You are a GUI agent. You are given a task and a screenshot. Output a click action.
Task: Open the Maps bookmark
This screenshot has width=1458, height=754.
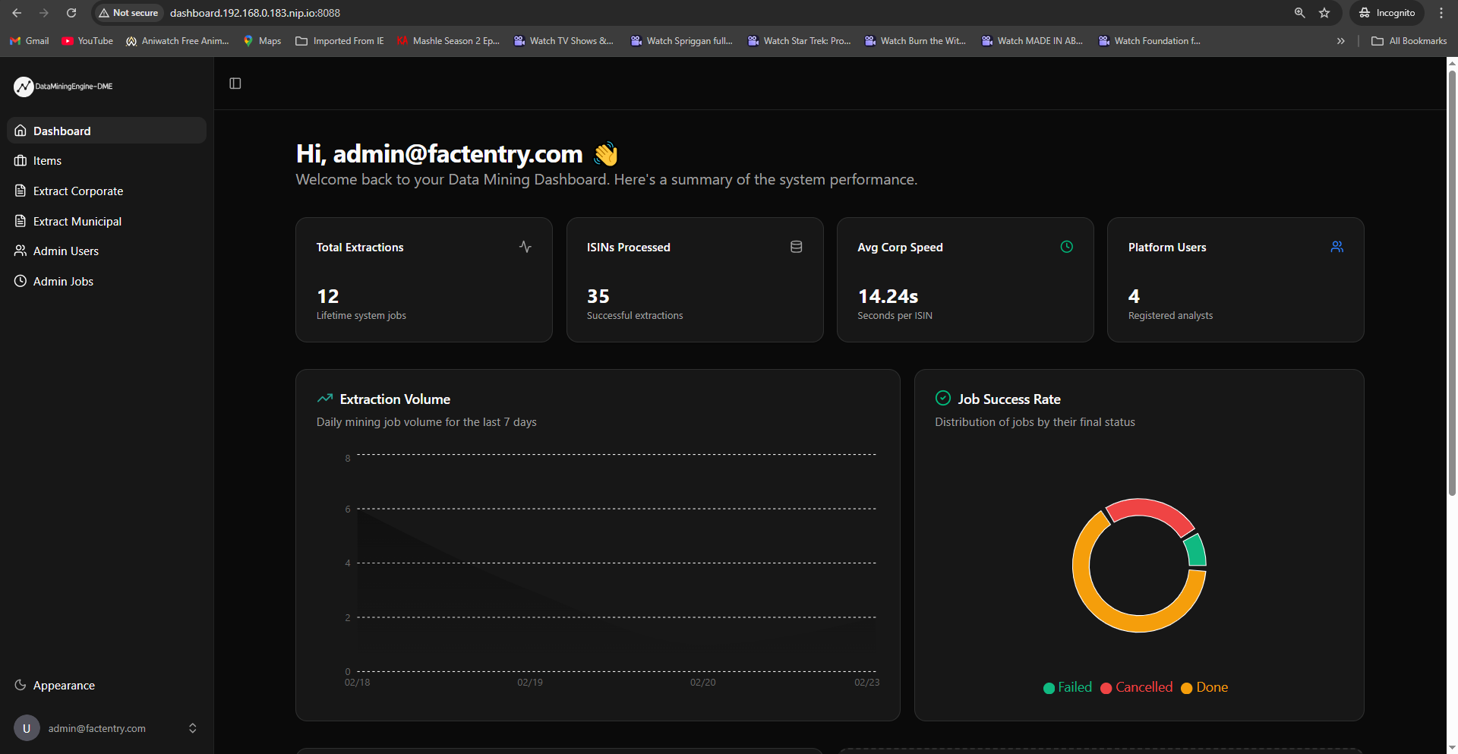[x=263, y=41]
